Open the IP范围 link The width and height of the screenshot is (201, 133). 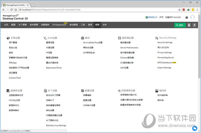[x=49, y=52]
